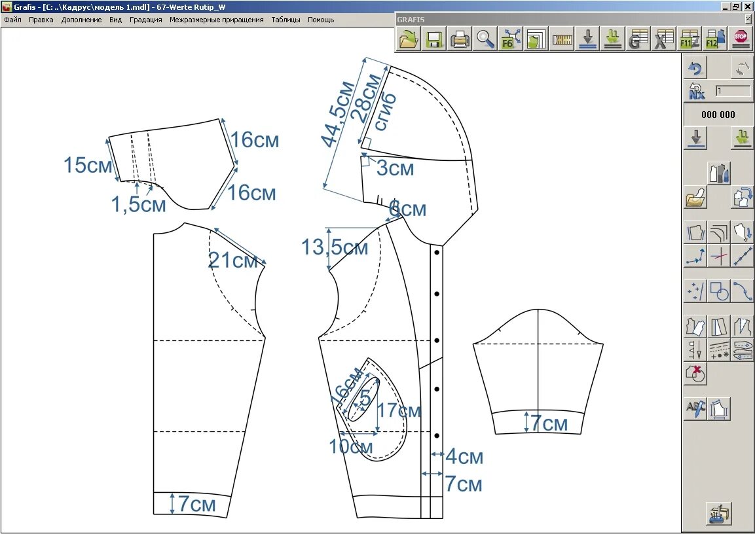The width and height of the screenshot is (755, 534).
Task: Open graded nested pieces icon
Action: click(x=536, y=39)
